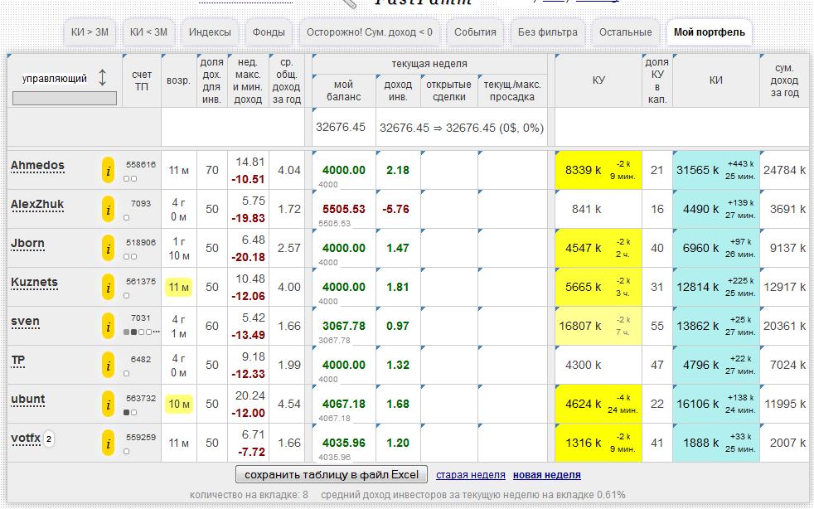Click the 24784 k yearly income value
Viewport: 814px width, 509px height.
(x=784, y=171)
